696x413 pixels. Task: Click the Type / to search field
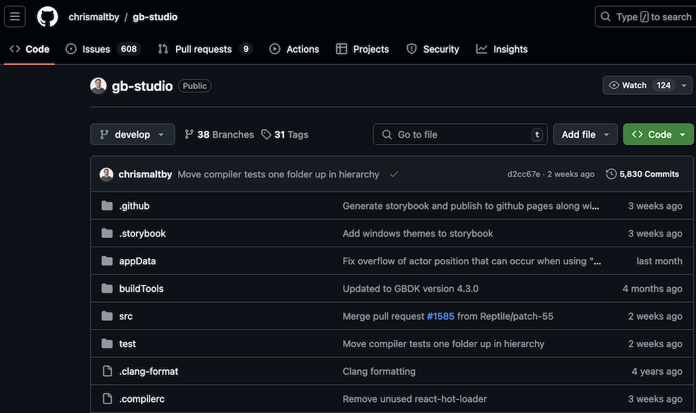tap(646, 17)
